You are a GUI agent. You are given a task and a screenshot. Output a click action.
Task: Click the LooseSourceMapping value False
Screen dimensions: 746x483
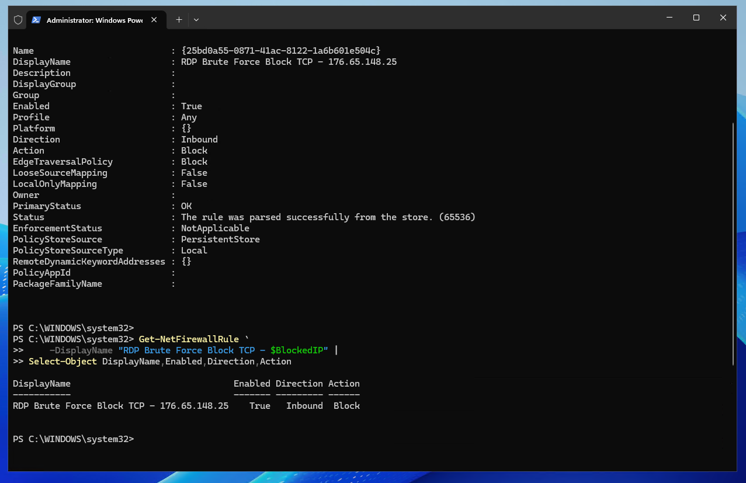point(194,173)
